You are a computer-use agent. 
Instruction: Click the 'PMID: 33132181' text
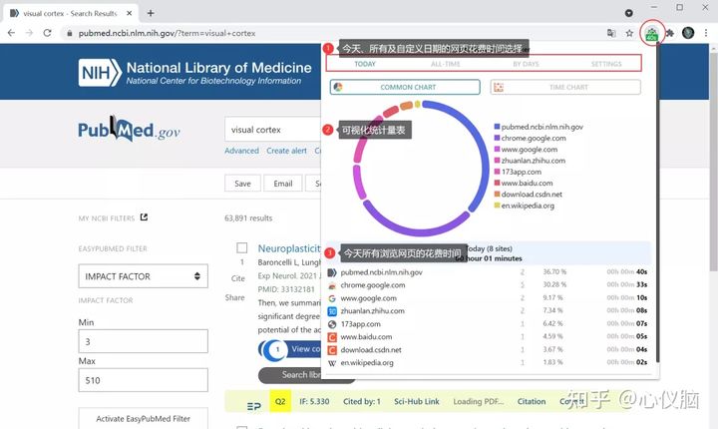286,289
